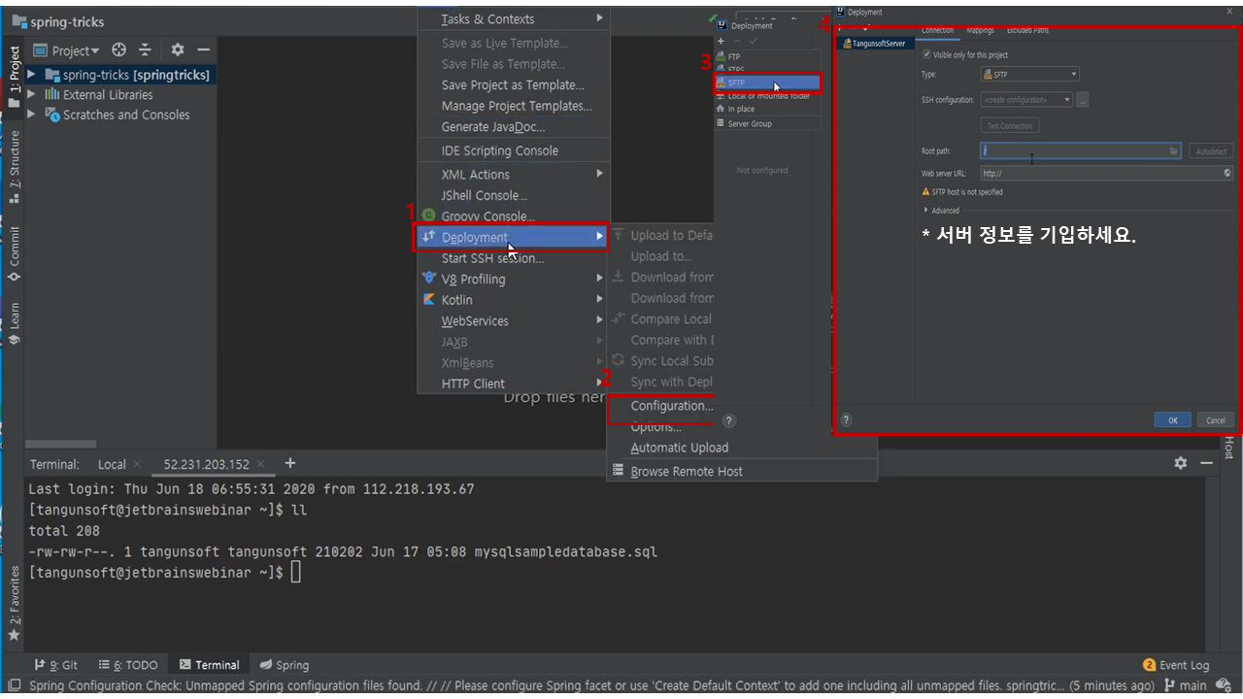Screen dimensions: 1243x699
Task: Choose Configuration... in Deployment submenu
Action: pyautogui.click(x=670, y=406)
